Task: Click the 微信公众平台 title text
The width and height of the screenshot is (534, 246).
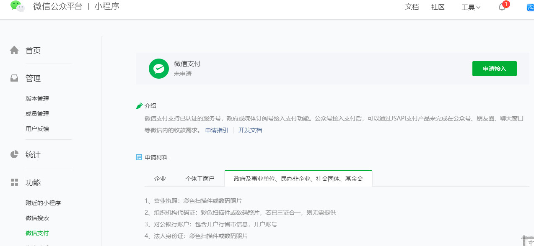Action: (58, 7)
